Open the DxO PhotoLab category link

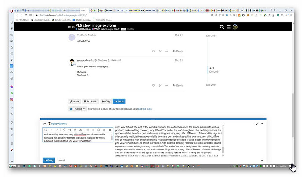[84, 29]
